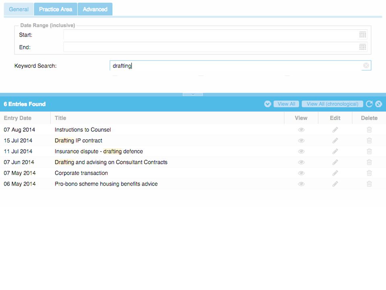Open the Advanced tab
The image size is (386, 290).
(x=95, y=9)
